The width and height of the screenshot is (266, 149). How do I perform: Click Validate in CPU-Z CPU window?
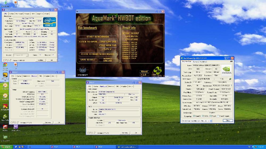(x=40, y=60)
